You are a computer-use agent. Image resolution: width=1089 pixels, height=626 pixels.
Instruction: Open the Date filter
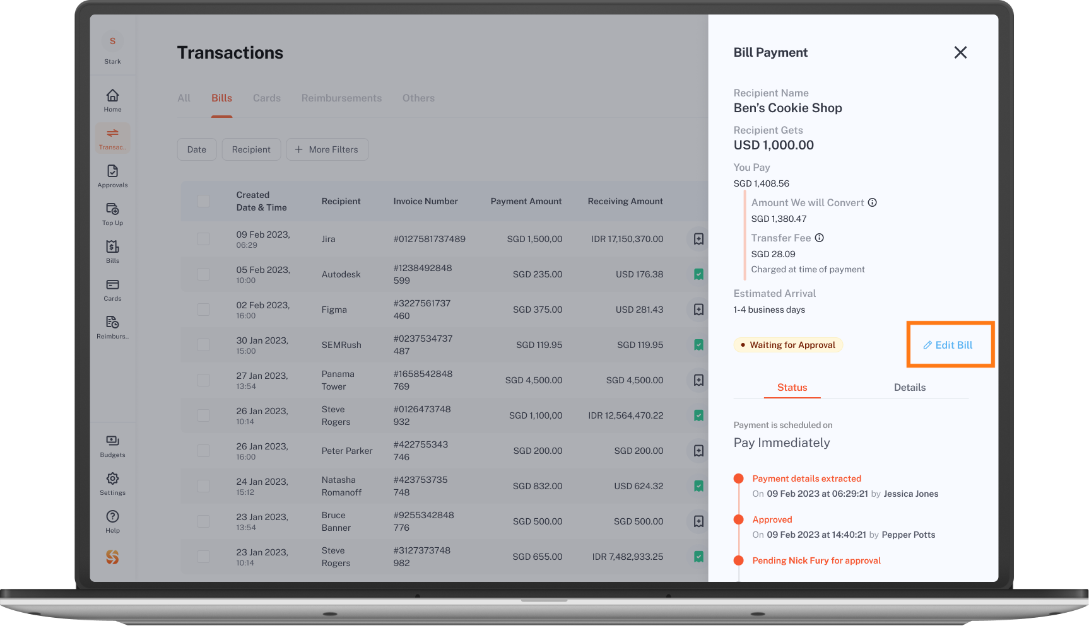pos(197,149)
